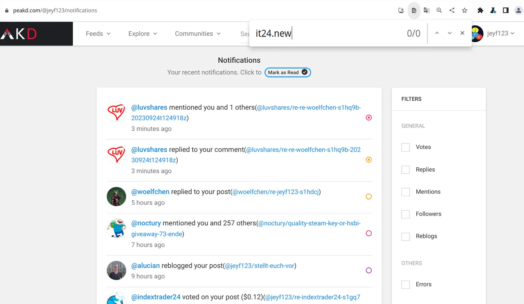Open noctury's quality-steam-key giveaway post link
The height and width of the screenshot is (304, 524).
click(x=246, y=229)
